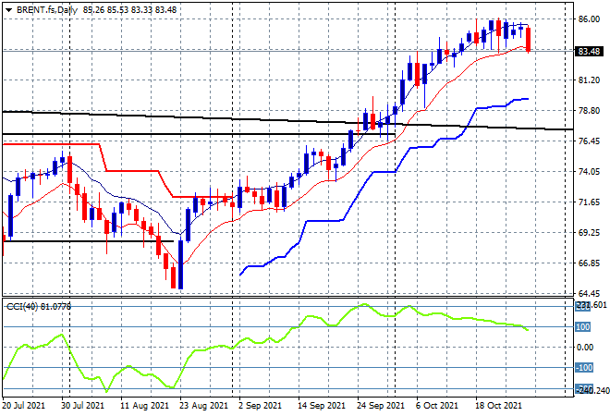Click the 14 Sep 2021 date label
This screenshot has width=610, height=416.
[322, 406]
